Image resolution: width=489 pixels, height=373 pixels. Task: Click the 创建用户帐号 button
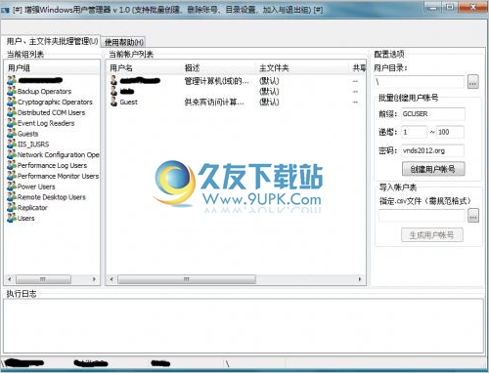433,169
